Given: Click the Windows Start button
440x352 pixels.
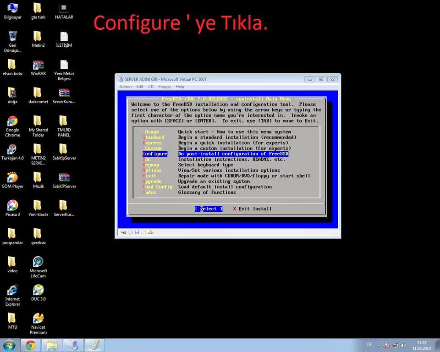Looking at the screenshot, I should coord(10,345).
